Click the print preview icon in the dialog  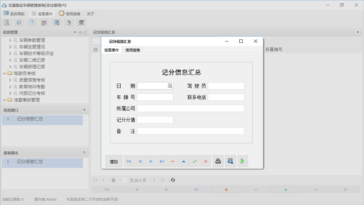pos(230,161)
